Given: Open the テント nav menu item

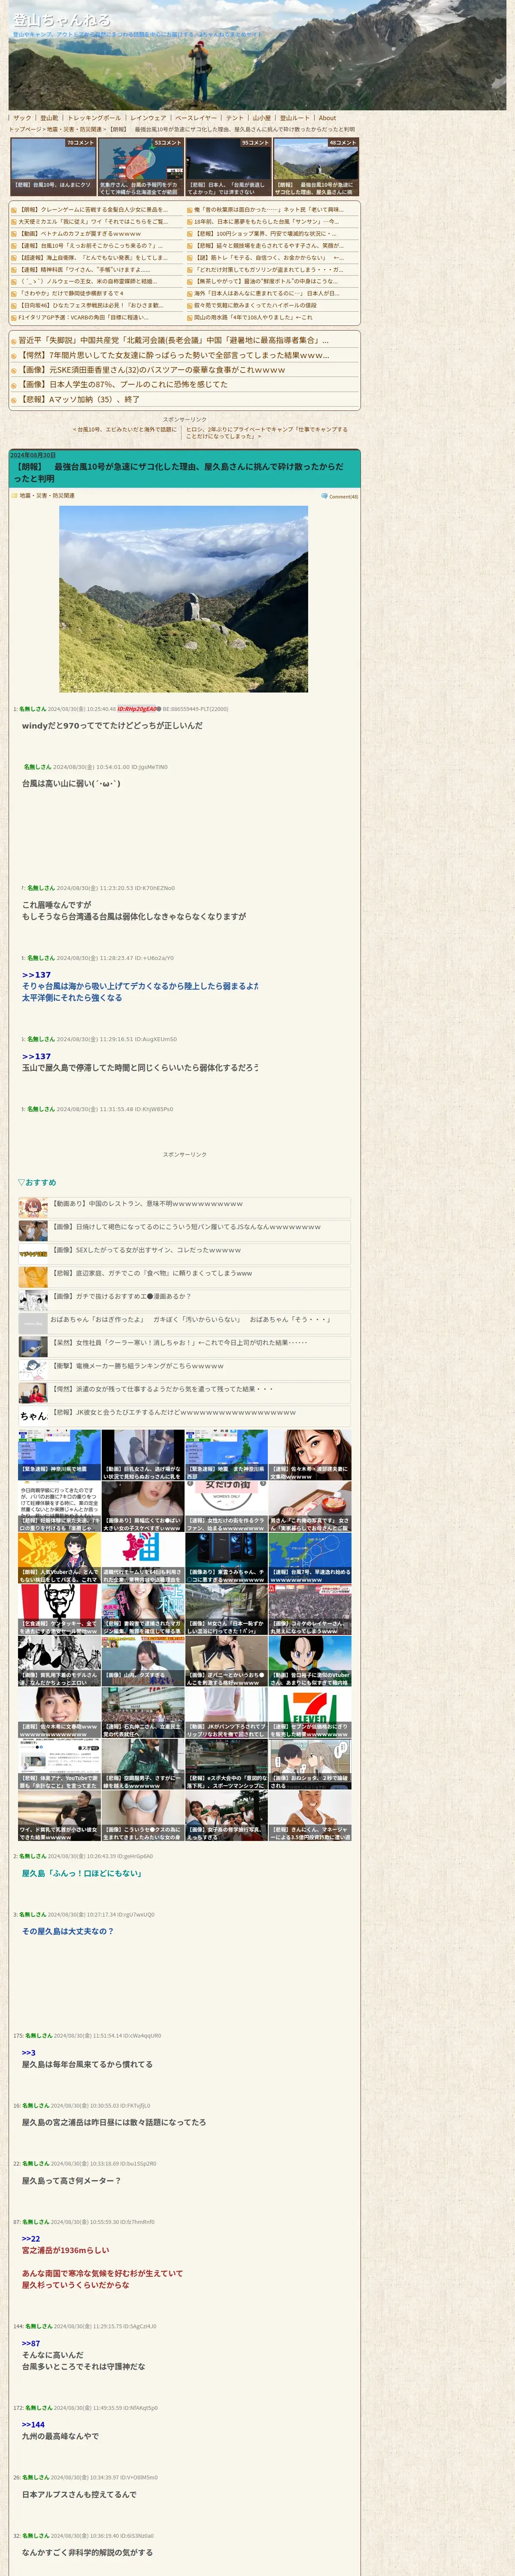Looking at the screenshot, I should tap(235, 118).
